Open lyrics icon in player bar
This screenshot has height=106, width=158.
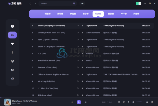coord(119,102)
